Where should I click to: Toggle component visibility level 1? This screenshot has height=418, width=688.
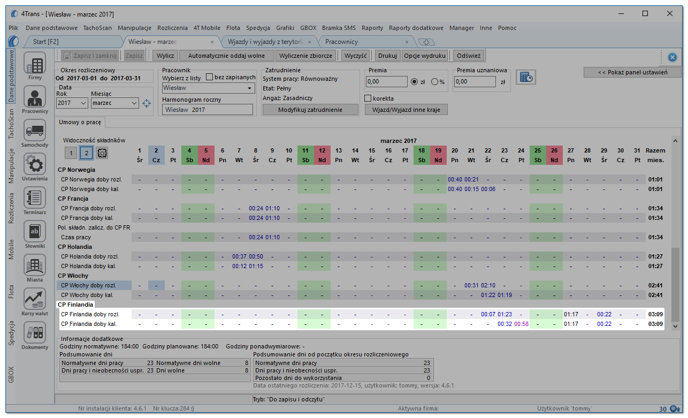click(71, 153)
